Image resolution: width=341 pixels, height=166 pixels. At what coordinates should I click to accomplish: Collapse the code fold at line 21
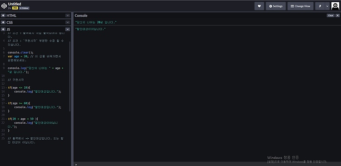click(x=6, y=119)
